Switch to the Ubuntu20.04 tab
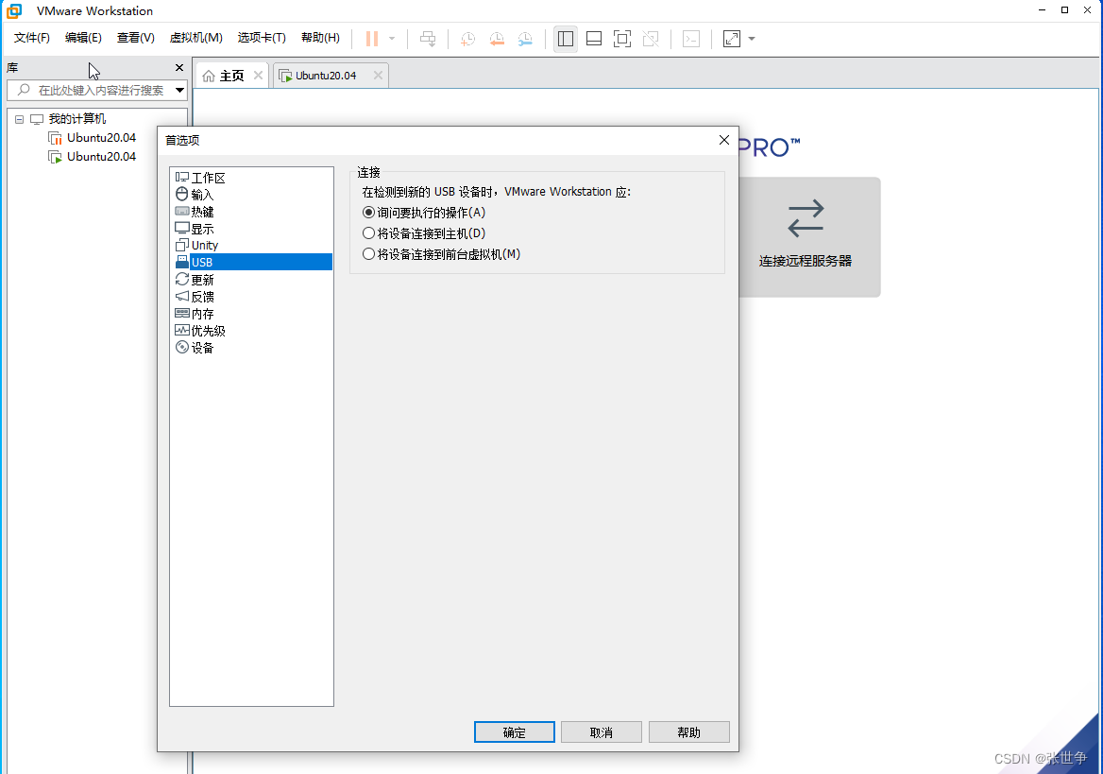1103x774 pixels. 326,76
